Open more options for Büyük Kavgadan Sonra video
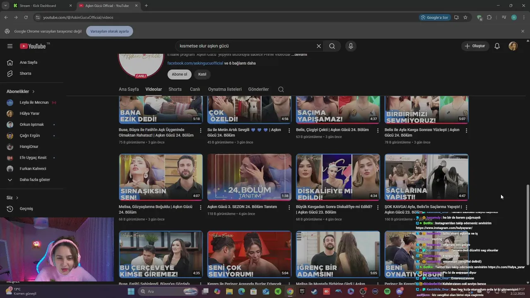 coord(378,207)
